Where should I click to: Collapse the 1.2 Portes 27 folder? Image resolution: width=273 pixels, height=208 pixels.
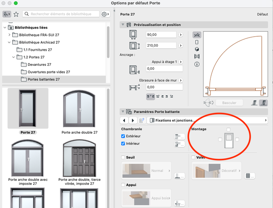point(14,57)
